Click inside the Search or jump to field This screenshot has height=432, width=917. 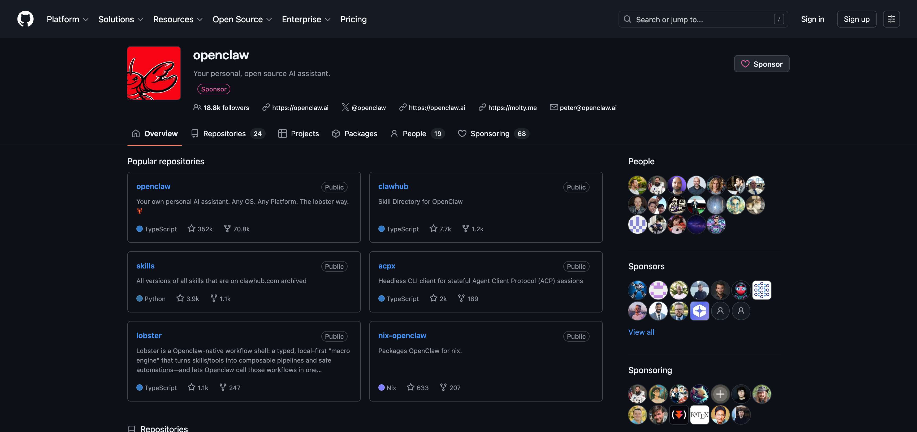[694, 19]
